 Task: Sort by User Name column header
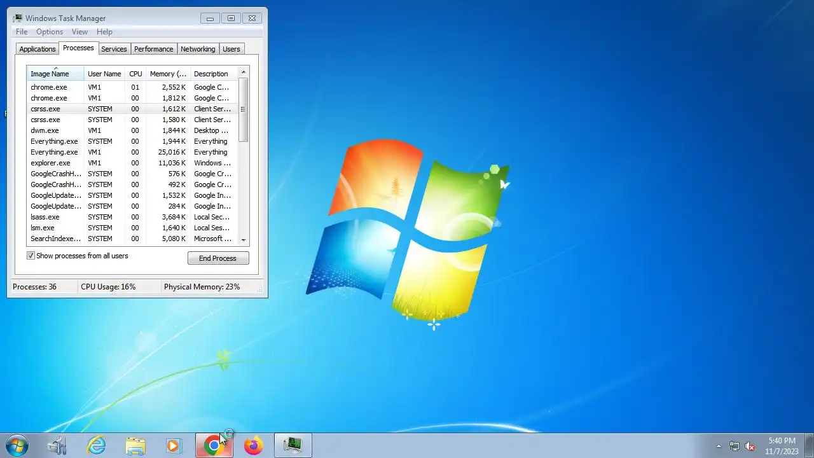104,73
